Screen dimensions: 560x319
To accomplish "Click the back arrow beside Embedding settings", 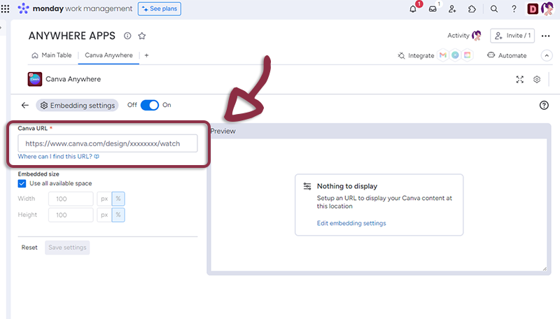I will (25, 105).
